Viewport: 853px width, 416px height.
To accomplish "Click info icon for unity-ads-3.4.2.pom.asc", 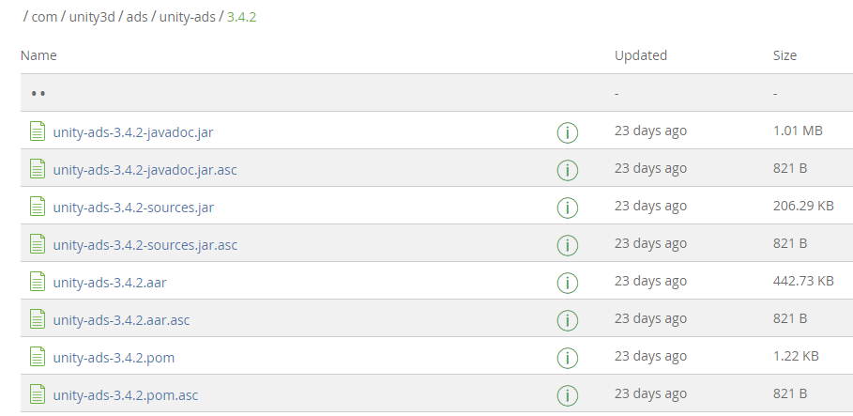I will (x=567, y=395).
